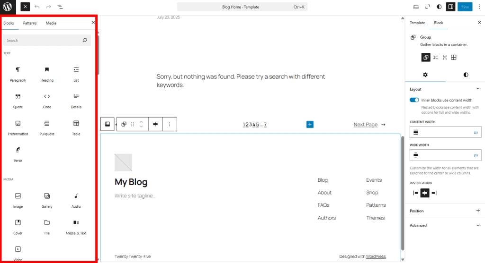
Task: Expand the Advanced panel
Action: point(445,225)
